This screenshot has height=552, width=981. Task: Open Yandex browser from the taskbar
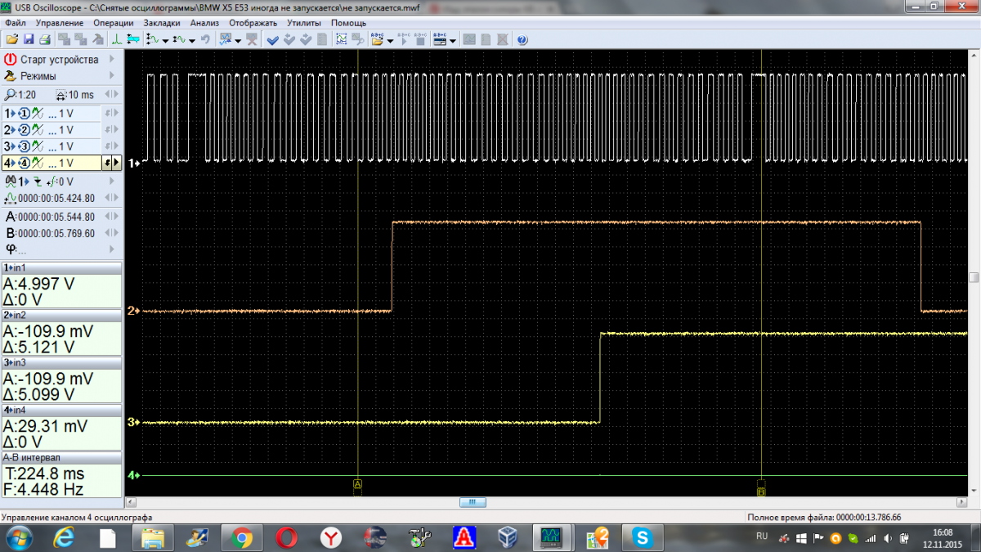pos(330,537)
